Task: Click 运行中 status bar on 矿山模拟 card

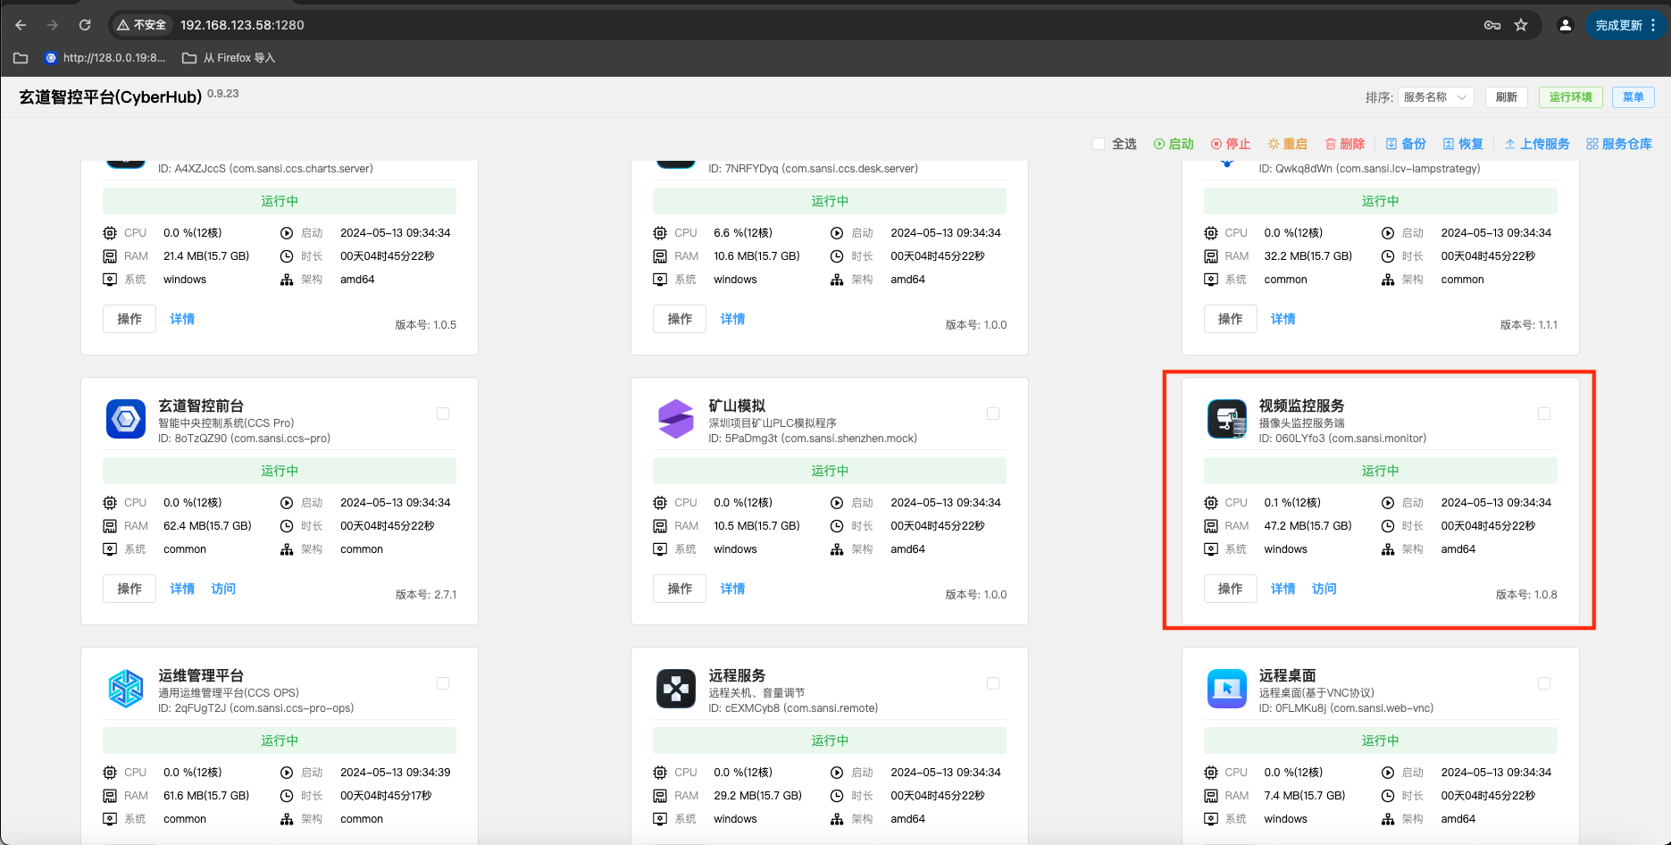Action: pyautogui.click(x=830, y=471)
